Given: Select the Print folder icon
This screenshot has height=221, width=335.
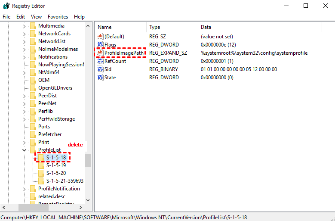Looking at the screenshot, I should 33,142.
